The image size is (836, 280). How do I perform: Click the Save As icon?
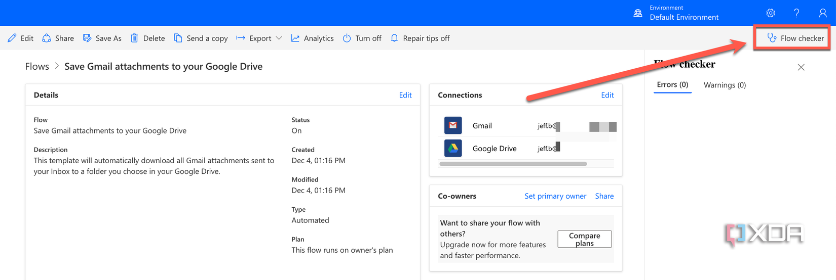(x=87, y=38)
